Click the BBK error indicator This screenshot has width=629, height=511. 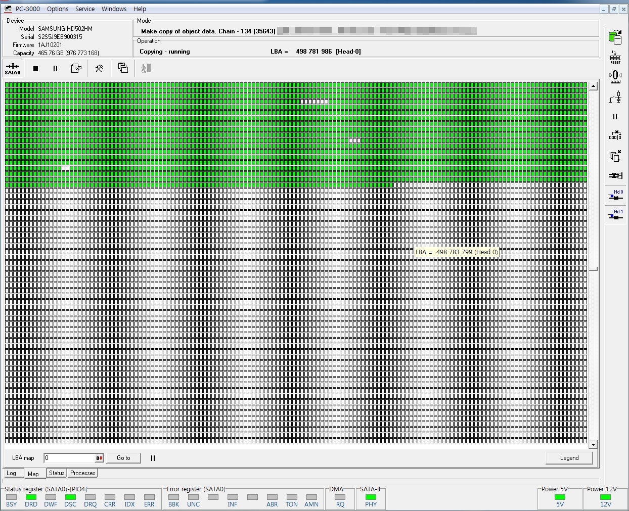pos(174,497)
